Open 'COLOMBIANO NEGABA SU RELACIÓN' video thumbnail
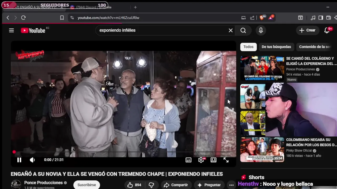Image resolution: width=337 pixels, height=189 pixels. tap(262, 150)
